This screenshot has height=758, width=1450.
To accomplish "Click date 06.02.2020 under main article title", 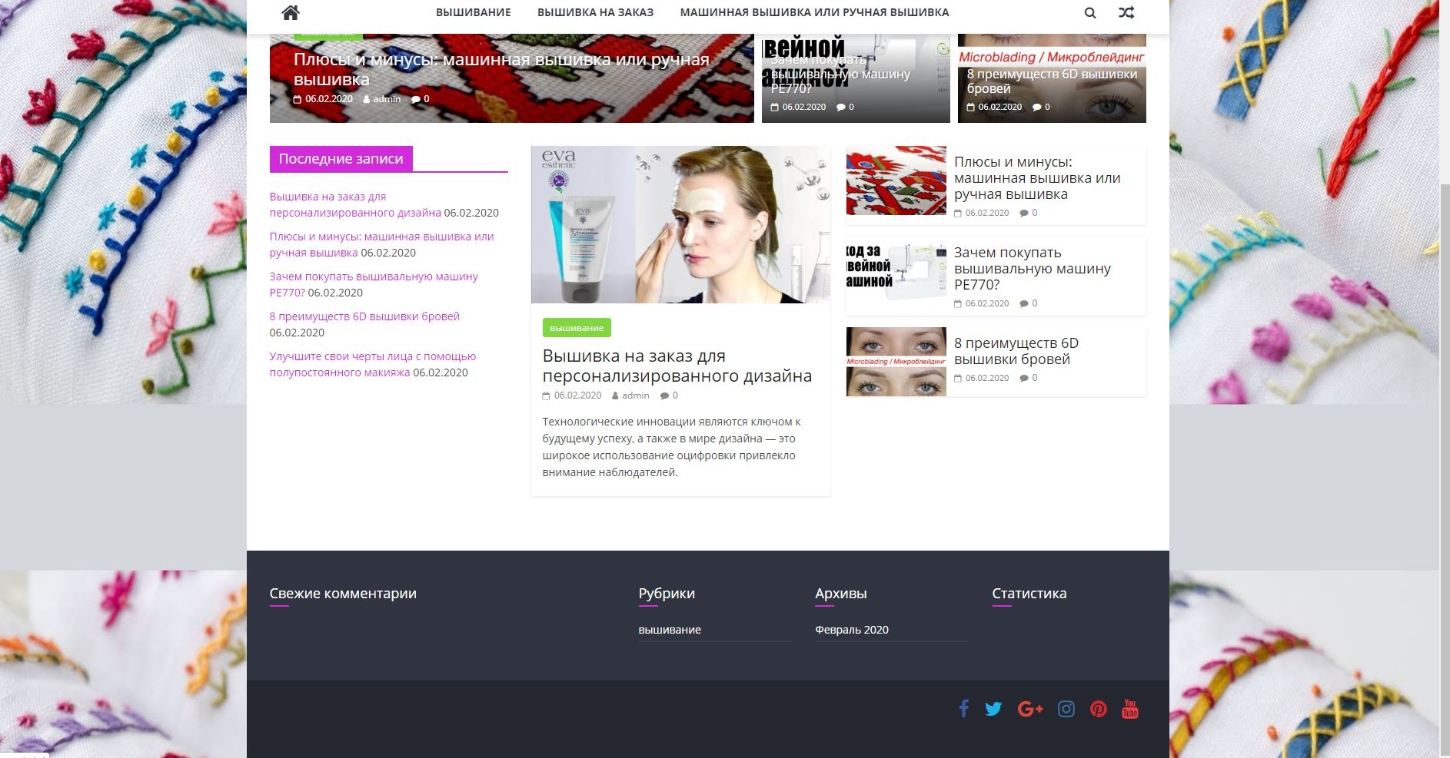I will pyautogui.click(x=577, y=396).
